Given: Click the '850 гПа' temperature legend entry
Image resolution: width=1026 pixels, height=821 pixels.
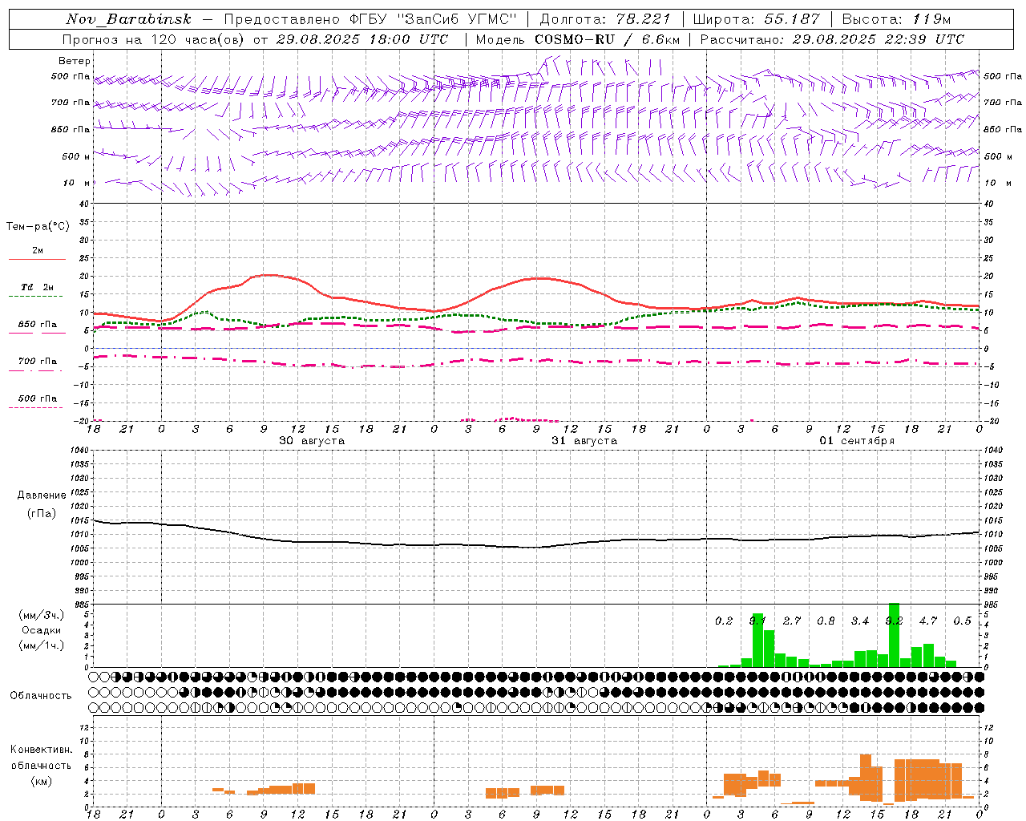Looking at the screenshot, I should [37, 325].
